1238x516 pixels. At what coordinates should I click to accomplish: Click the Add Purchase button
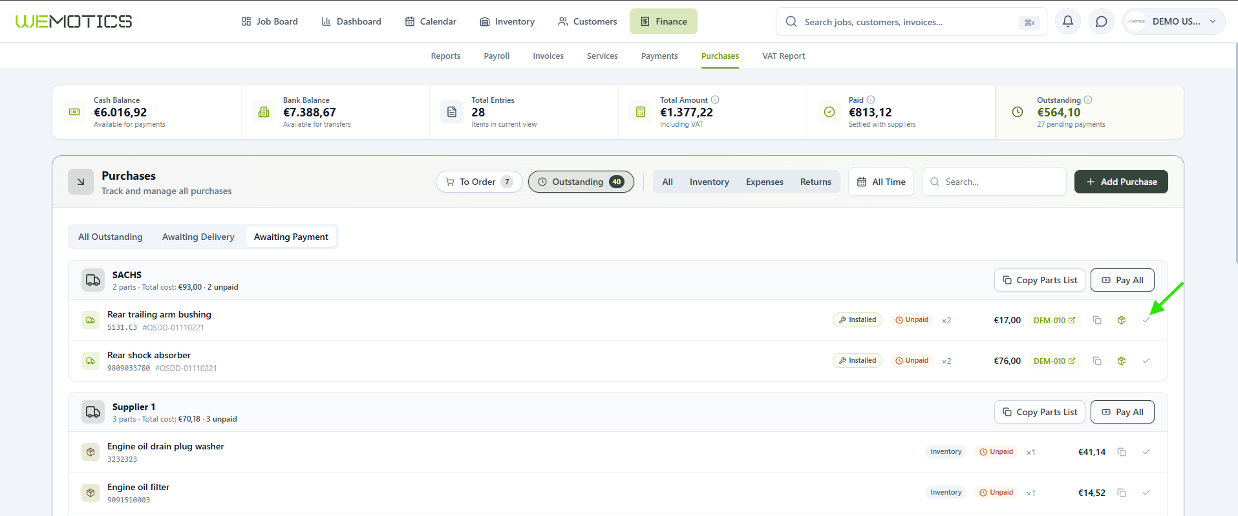coord(1121,182)
